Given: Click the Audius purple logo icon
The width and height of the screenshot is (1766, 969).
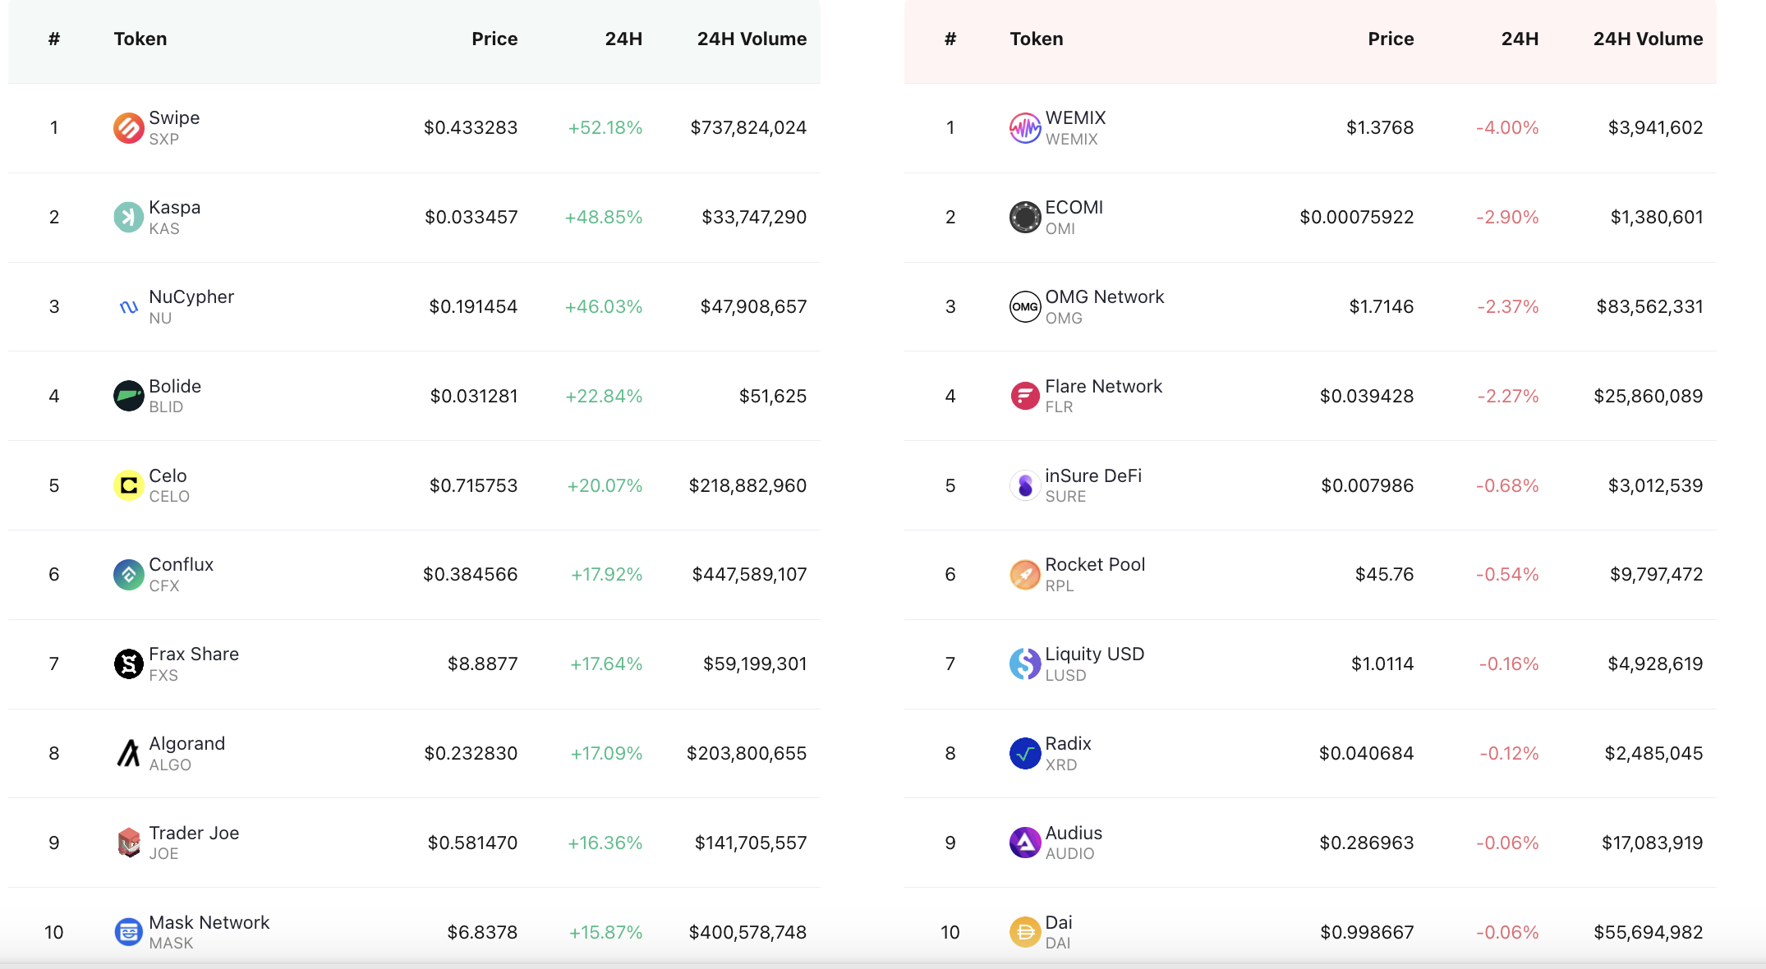Looking at the screenshot, I should coord(1024,843).
